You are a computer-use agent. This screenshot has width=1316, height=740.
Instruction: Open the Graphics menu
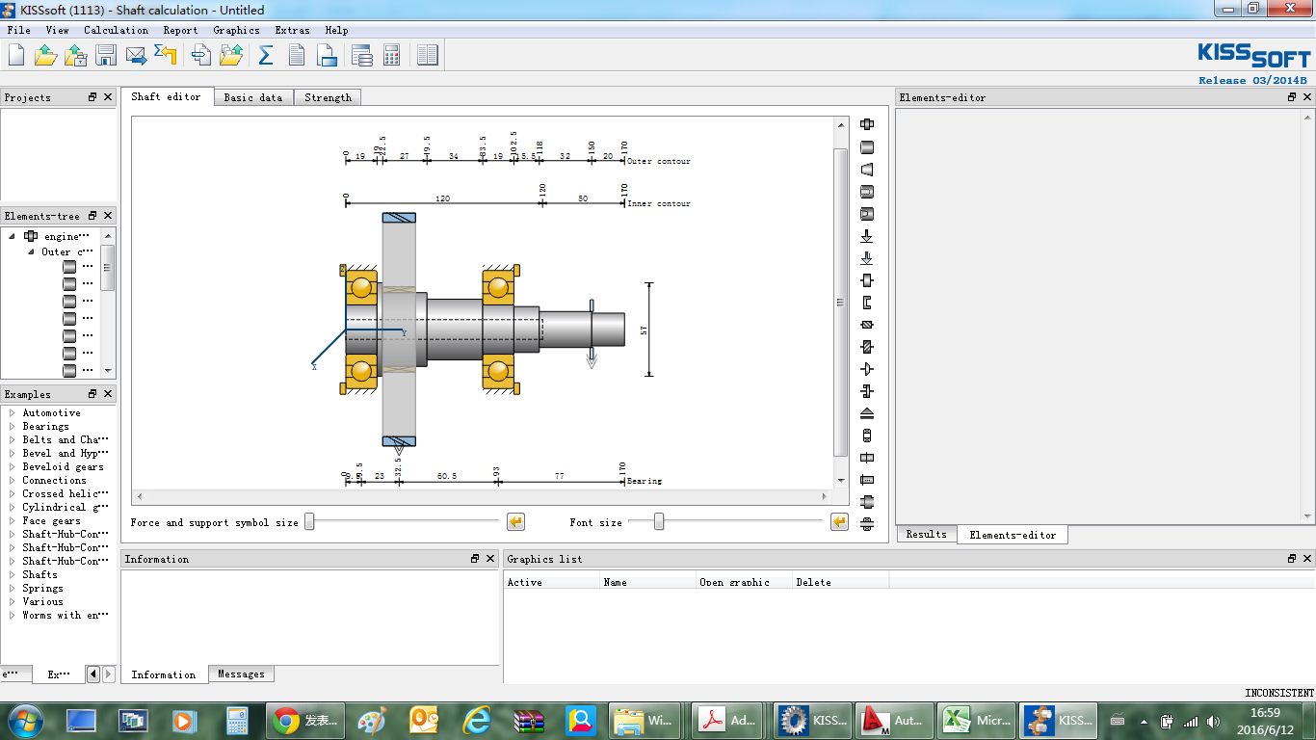coord(236,30)
